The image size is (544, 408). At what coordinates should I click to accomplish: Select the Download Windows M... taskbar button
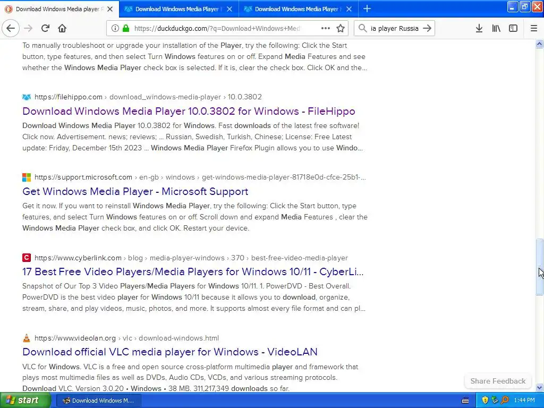click(x=98, y=401)
